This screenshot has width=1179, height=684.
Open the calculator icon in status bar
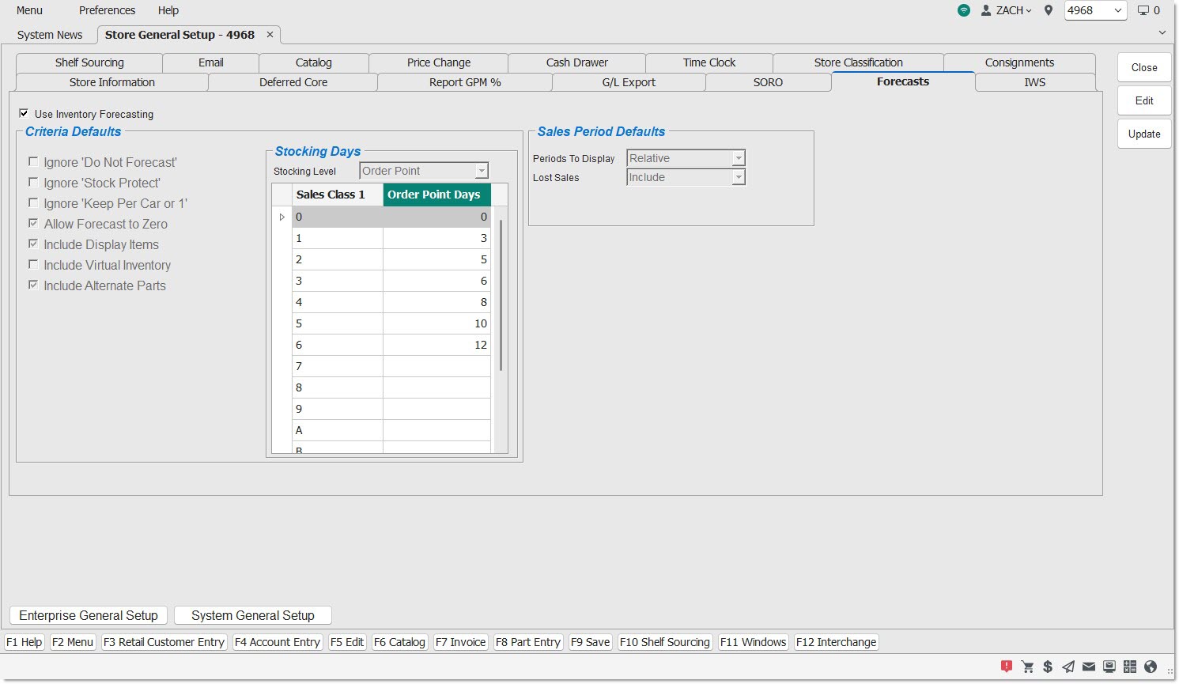click(x=1130, y=667)
